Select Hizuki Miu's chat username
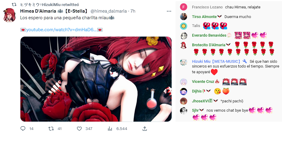The image size is (282, 142). pyautogui.click(x=216, y=61)
